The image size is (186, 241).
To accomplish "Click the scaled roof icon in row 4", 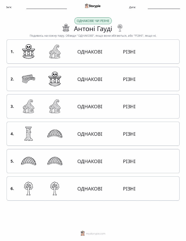I will (55, 134).
